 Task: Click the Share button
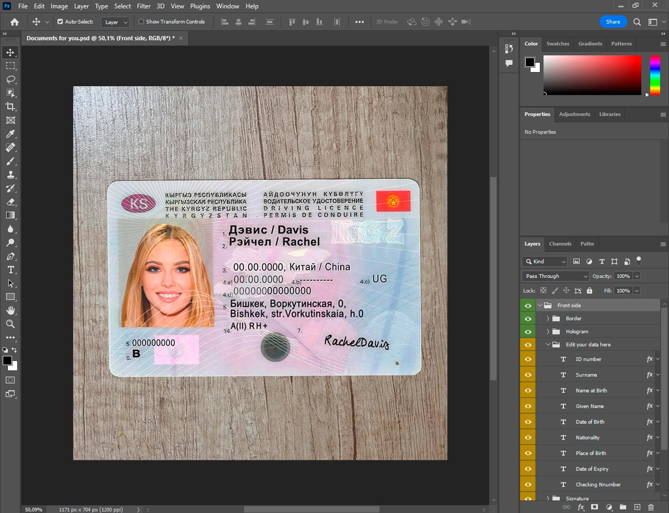[613, 22]
